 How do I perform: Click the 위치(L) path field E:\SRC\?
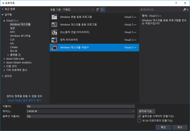(79, 111)
